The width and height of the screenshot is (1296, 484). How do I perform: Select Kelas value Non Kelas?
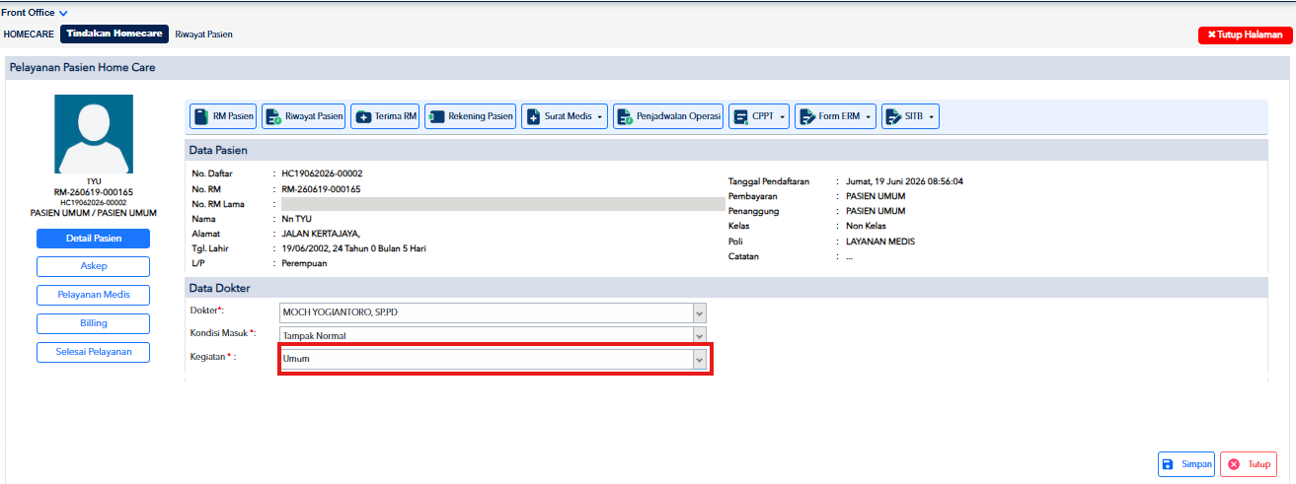(866, 226)
